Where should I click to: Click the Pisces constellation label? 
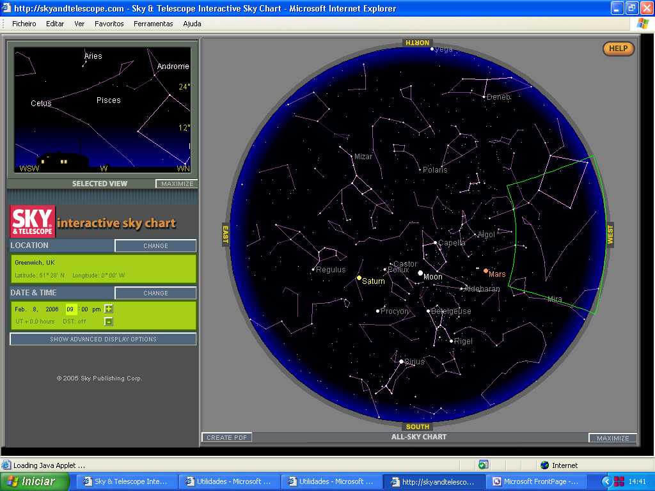109,100
